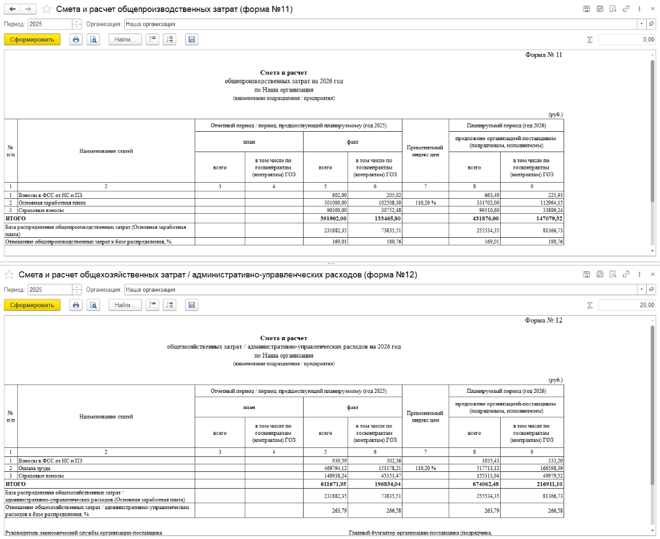This screenshot has width=660, height=539.
Task: Star form №11 as favorite
Action: [47, 9]
